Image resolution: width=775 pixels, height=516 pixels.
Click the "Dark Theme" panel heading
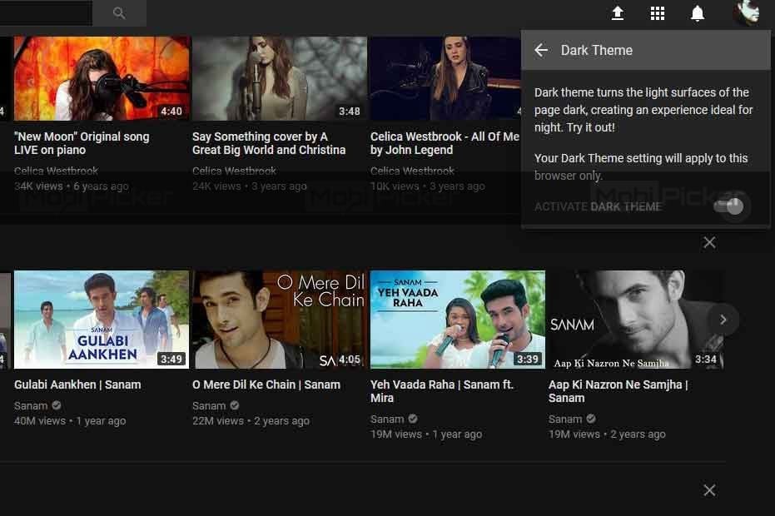point(597,50)
